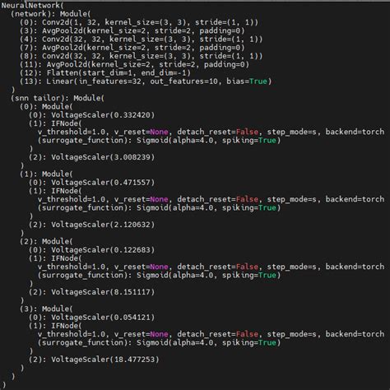Click the NeuralNetwork( header line
Screen dimensions: 390x390
(x=30, y=5)
